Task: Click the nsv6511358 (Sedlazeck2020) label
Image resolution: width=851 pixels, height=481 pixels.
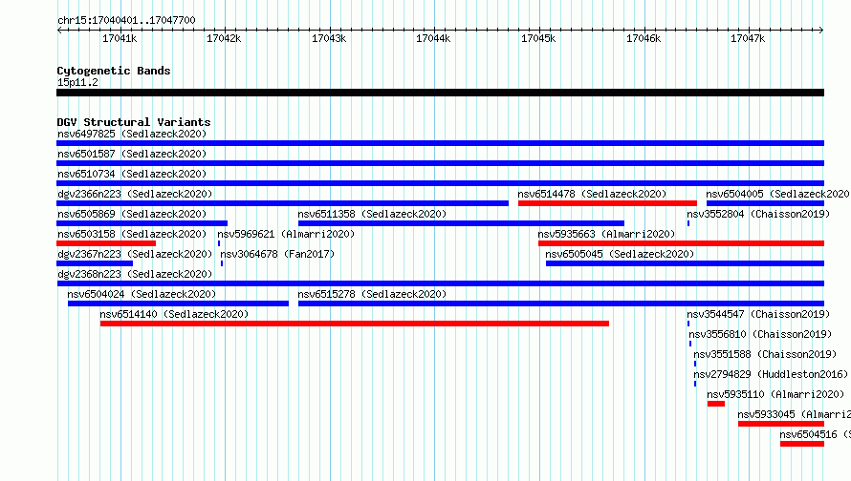Action: pos(372,214)
